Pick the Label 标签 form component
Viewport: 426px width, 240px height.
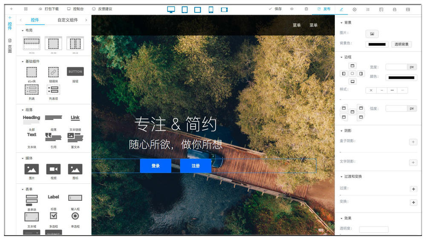click(53, 197)
